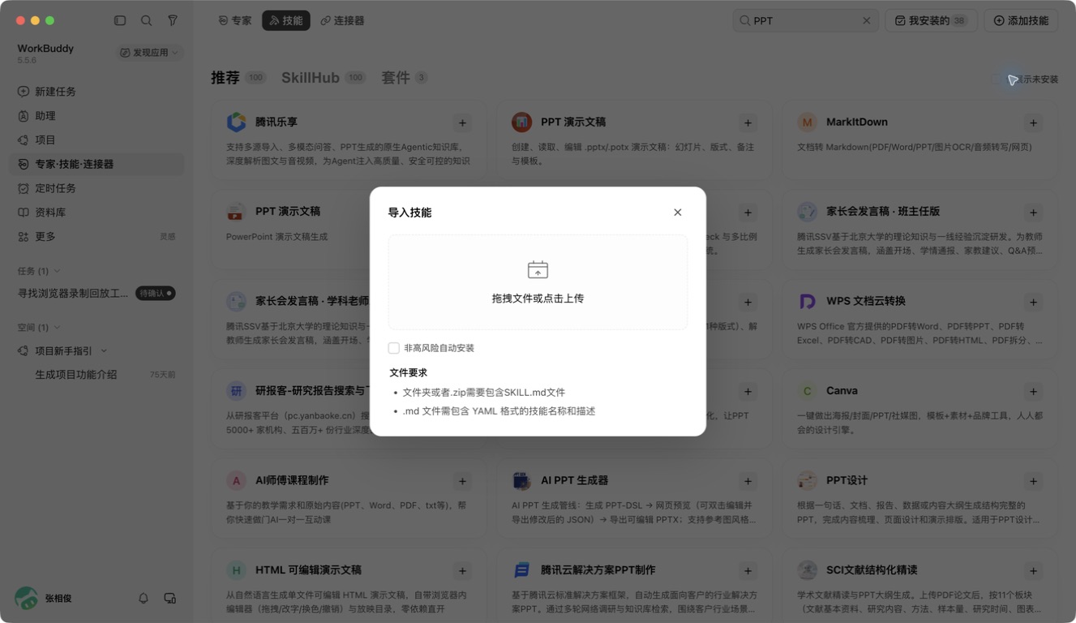
Task: Open task 寻找浏览器录制回放工...
Action: [73, 294]
